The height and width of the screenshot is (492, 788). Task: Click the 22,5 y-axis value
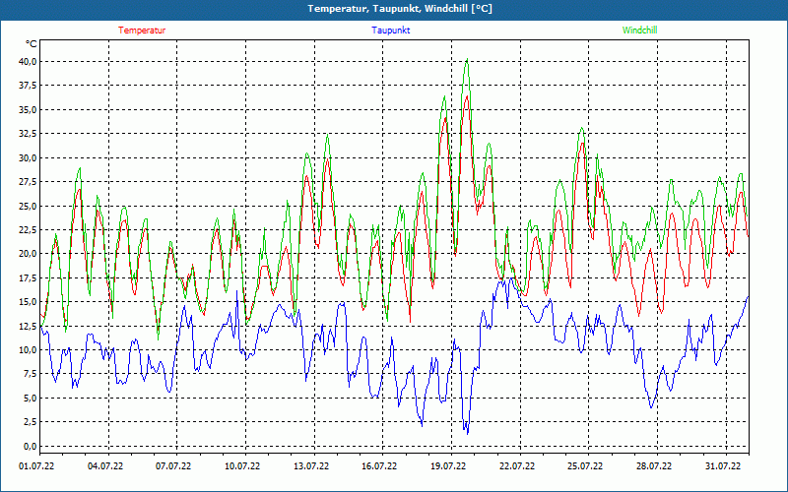point(28,230)
